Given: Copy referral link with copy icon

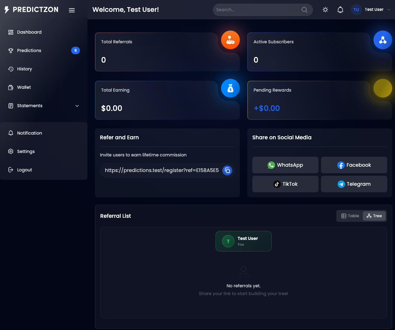Looking at the screenshot, I should coord(227,170).
